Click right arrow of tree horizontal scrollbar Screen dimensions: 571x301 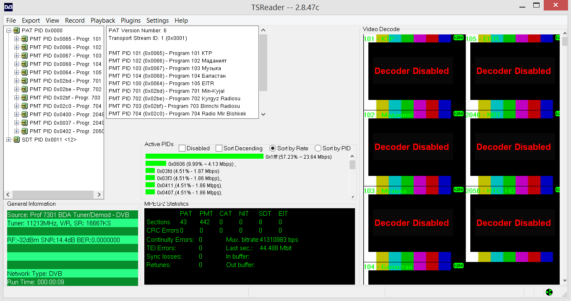coord(99,195)
